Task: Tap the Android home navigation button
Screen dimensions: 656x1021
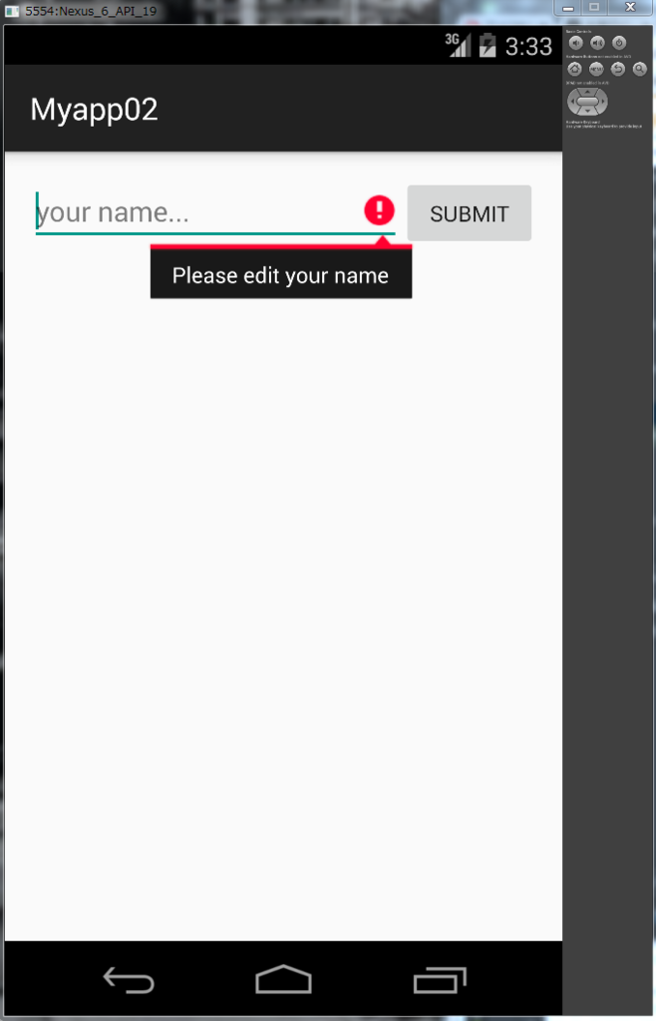Action: tap(283, 979)
